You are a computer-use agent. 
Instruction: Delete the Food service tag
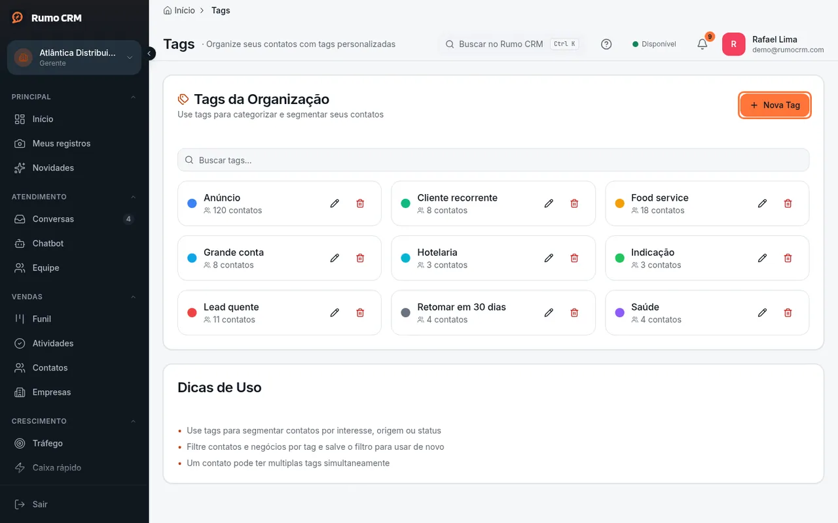pyautogui.click(x=788, y=203)
